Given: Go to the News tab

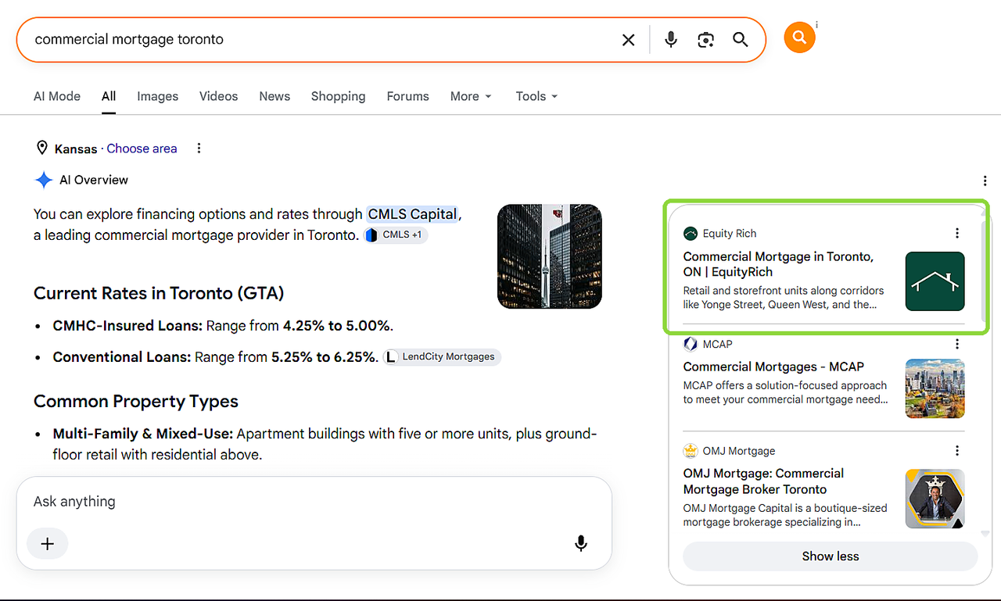Looking at the screenshot, I should [x=274, y=96].
